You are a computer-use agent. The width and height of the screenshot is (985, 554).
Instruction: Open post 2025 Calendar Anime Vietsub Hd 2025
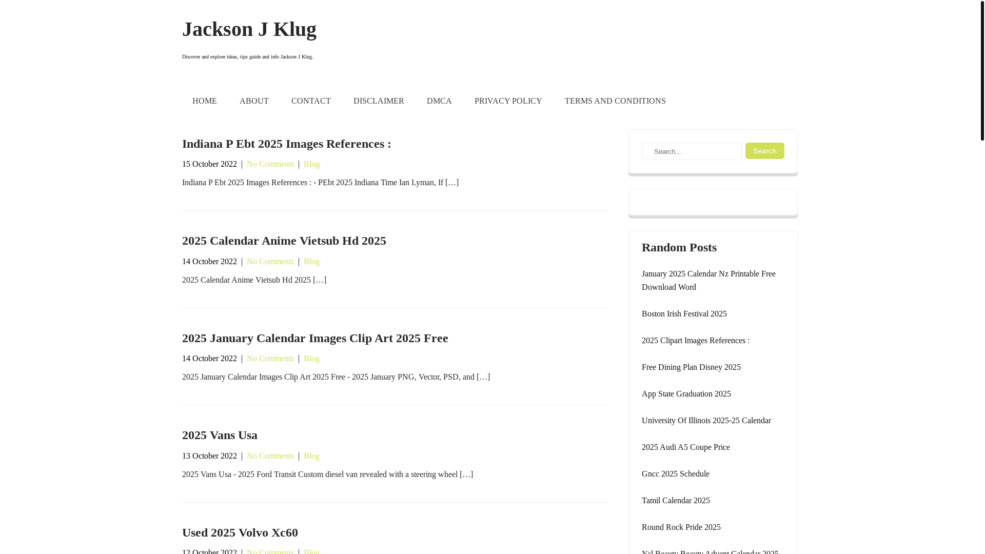[x=284, y=241]
